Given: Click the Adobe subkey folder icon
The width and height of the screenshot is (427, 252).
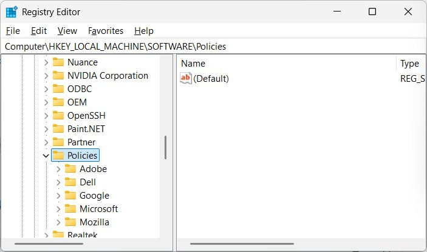Looking at the screenshot, I should point(70,169).
